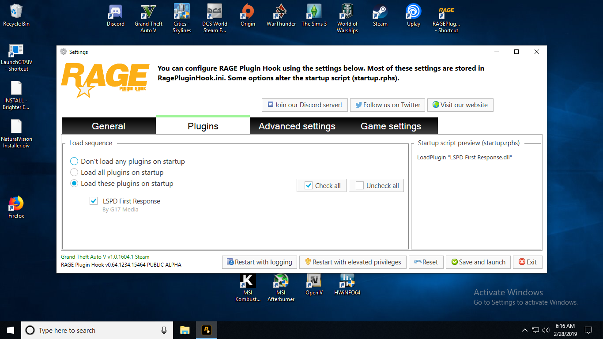Switch to the General tab

tap(109, 126)
